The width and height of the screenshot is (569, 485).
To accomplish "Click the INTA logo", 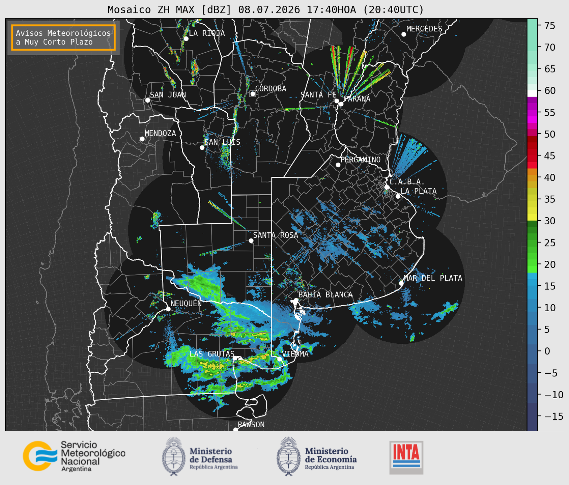I will click(x=406, y=457).
